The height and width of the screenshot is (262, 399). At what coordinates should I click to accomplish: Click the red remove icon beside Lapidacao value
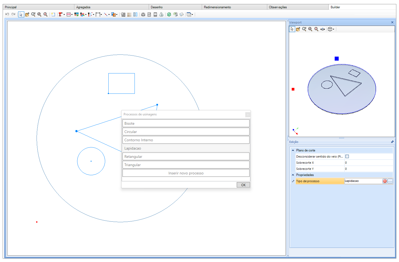click(x=385, y=181)
